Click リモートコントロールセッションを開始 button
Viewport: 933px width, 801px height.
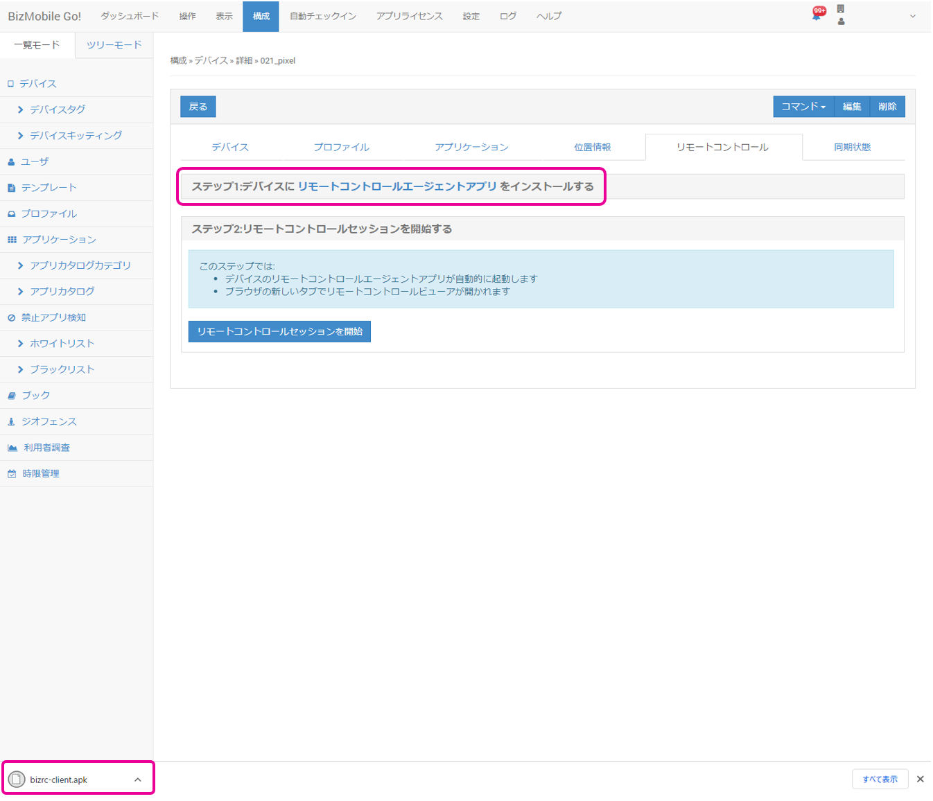[279, 331]
